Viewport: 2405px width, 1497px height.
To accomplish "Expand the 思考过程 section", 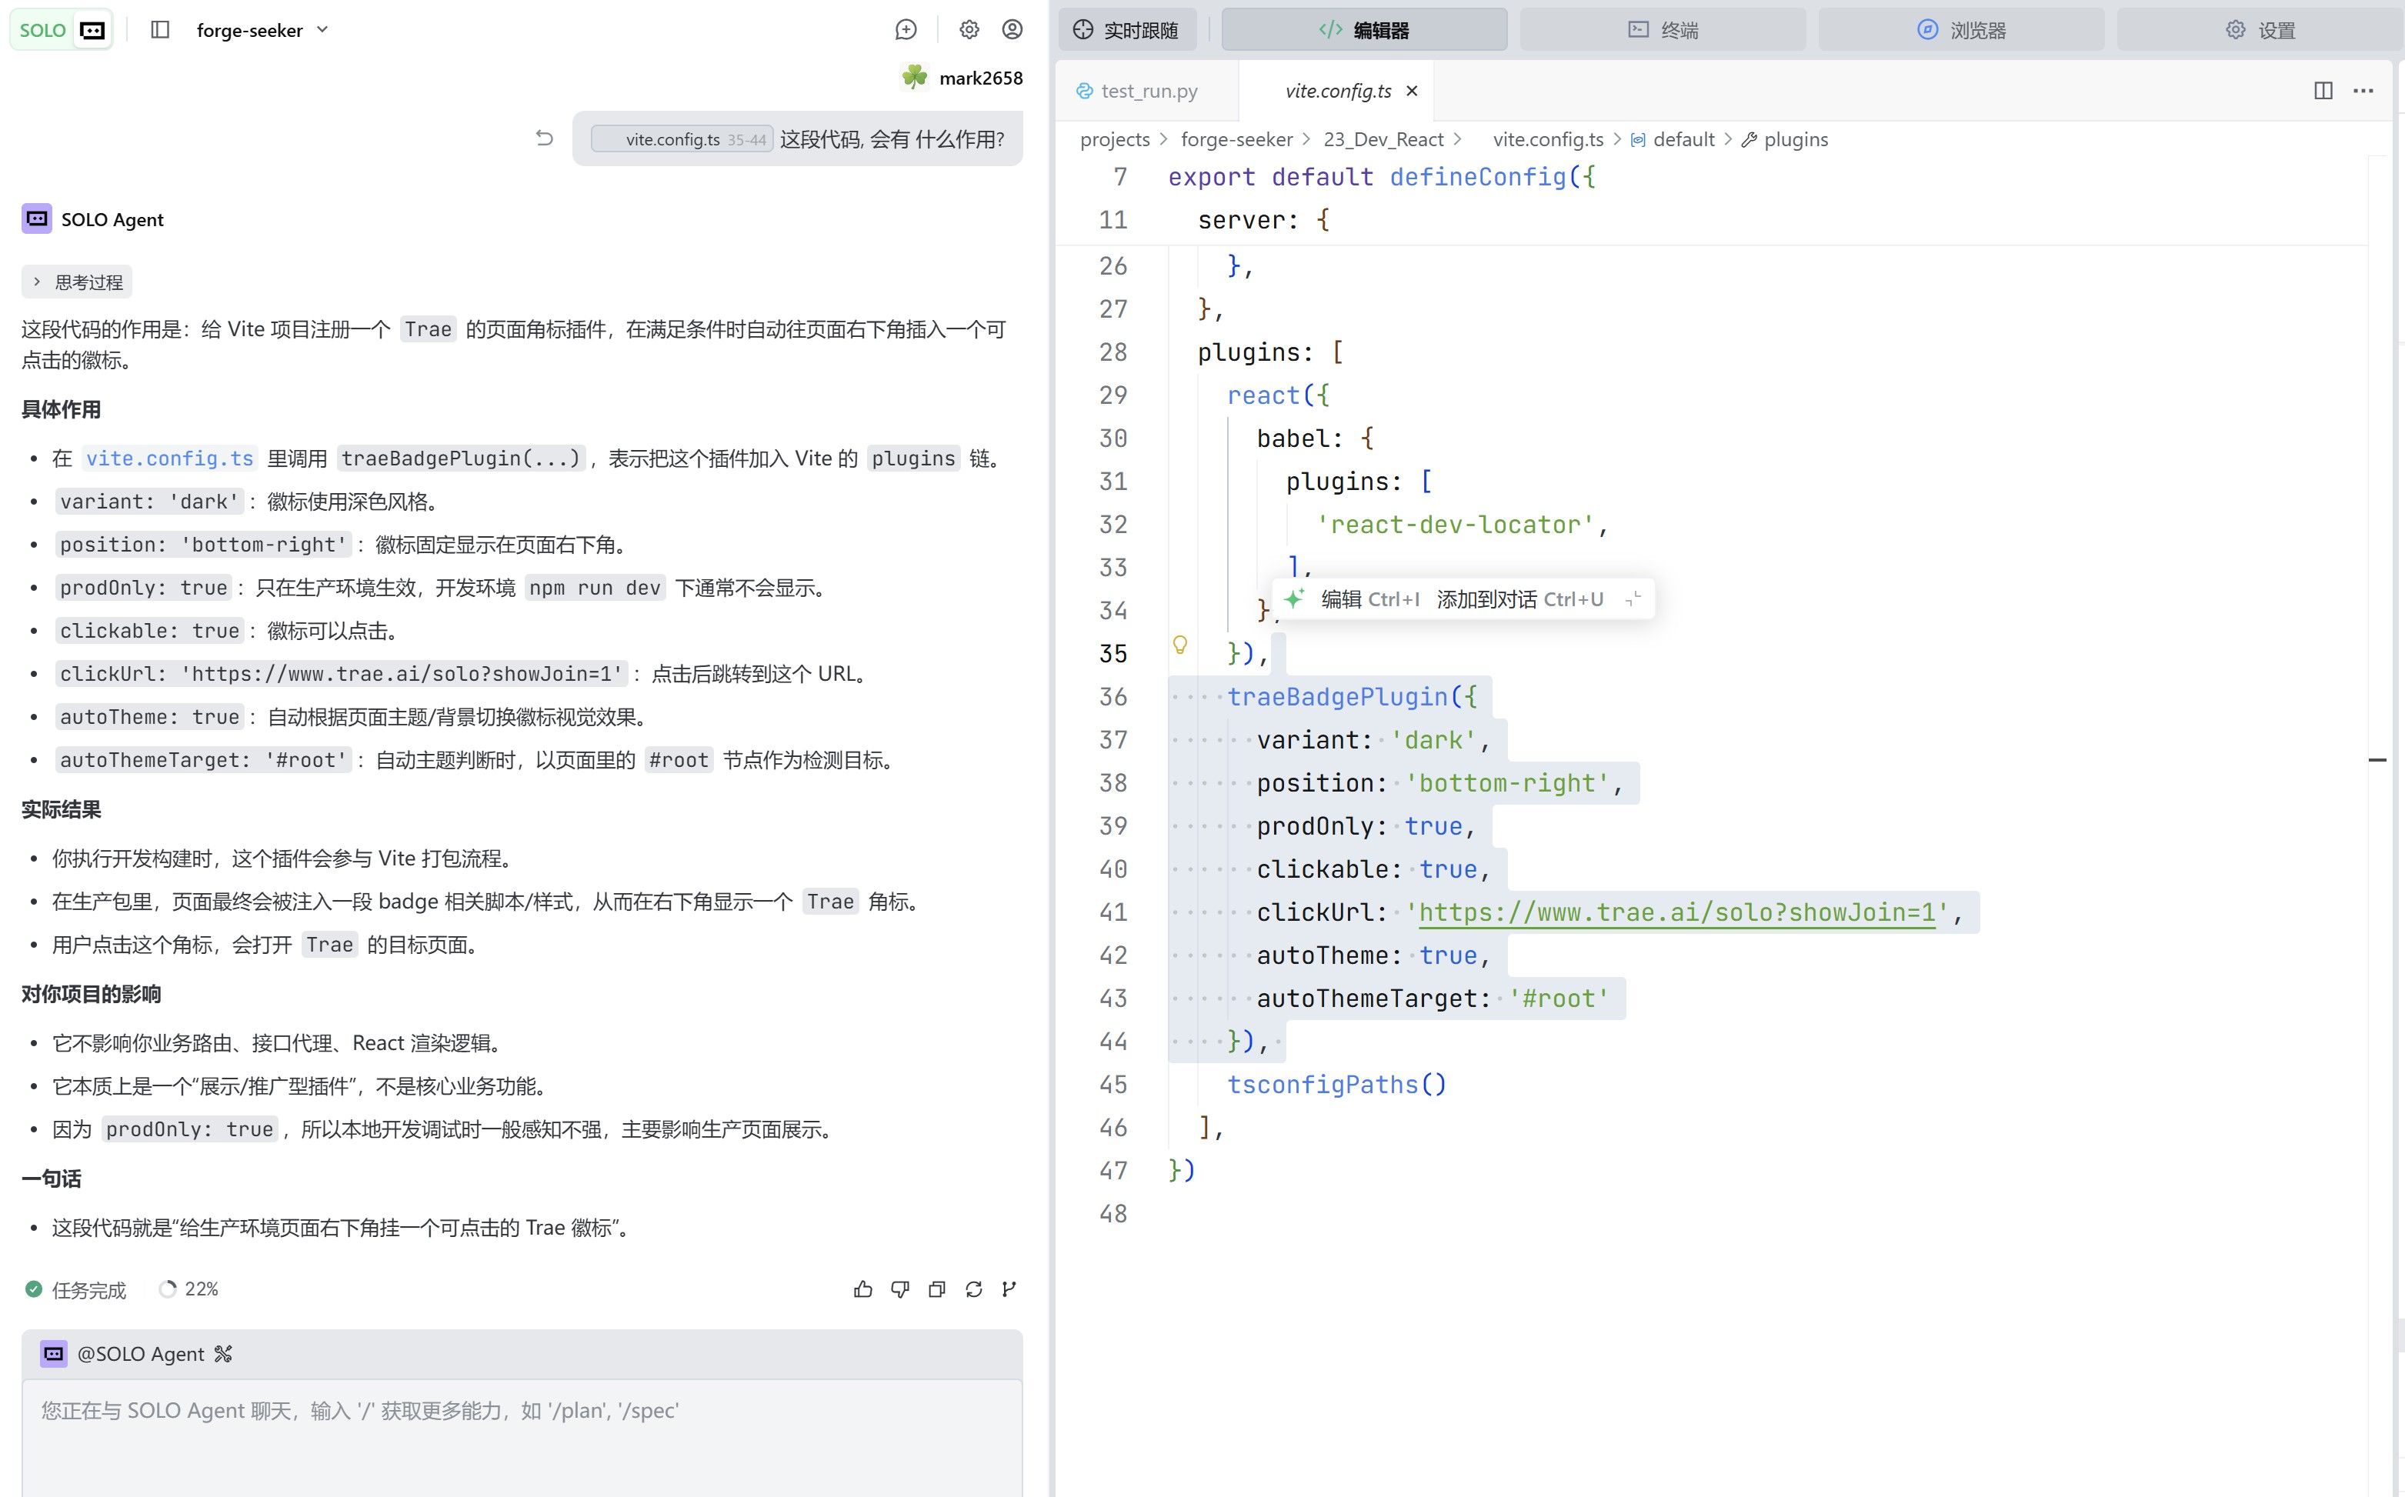I will click(x=77, y=282).
